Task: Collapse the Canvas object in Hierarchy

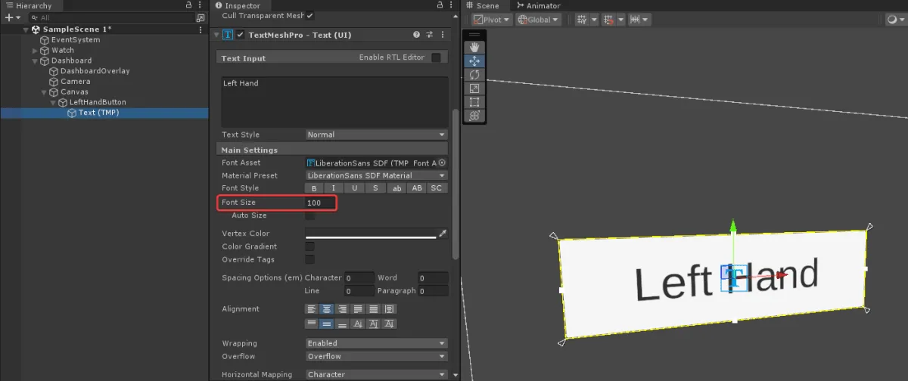Action: pyautogui.click(x=44, y=92)
